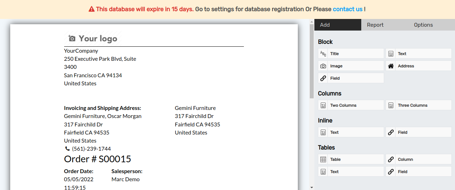This screenshot has width=455, height=190.
Task: Follow the contact us link
Action: pos(348,9)
